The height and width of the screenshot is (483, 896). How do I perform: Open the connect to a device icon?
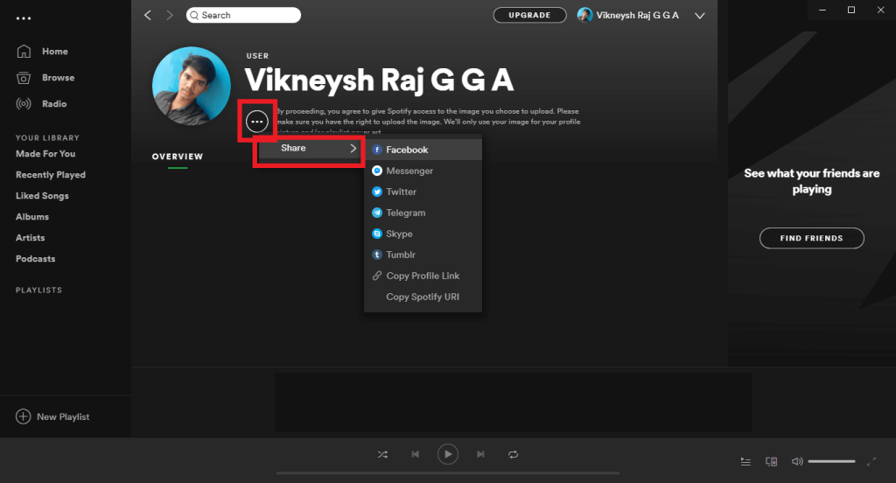(x=771, y=461)
